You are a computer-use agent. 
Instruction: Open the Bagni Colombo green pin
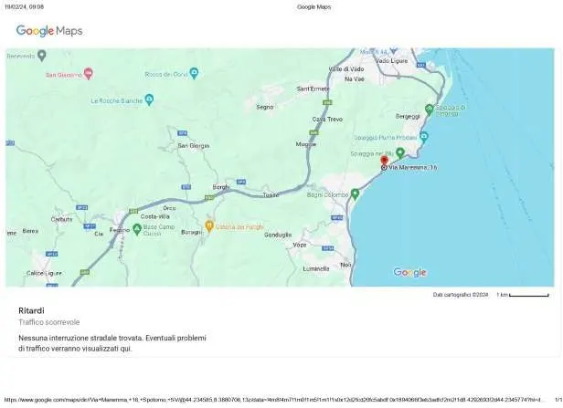[355, 194]
